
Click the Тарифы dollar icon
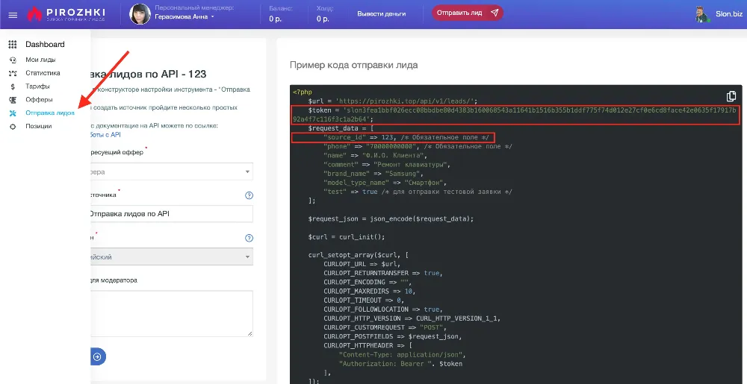[x=13, y=86]
